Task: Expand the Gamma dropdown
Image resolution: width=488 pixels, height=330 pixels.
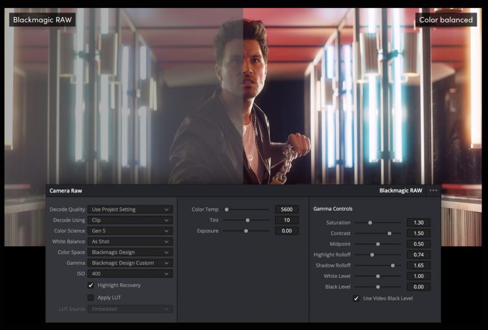Action: (131, 263)
